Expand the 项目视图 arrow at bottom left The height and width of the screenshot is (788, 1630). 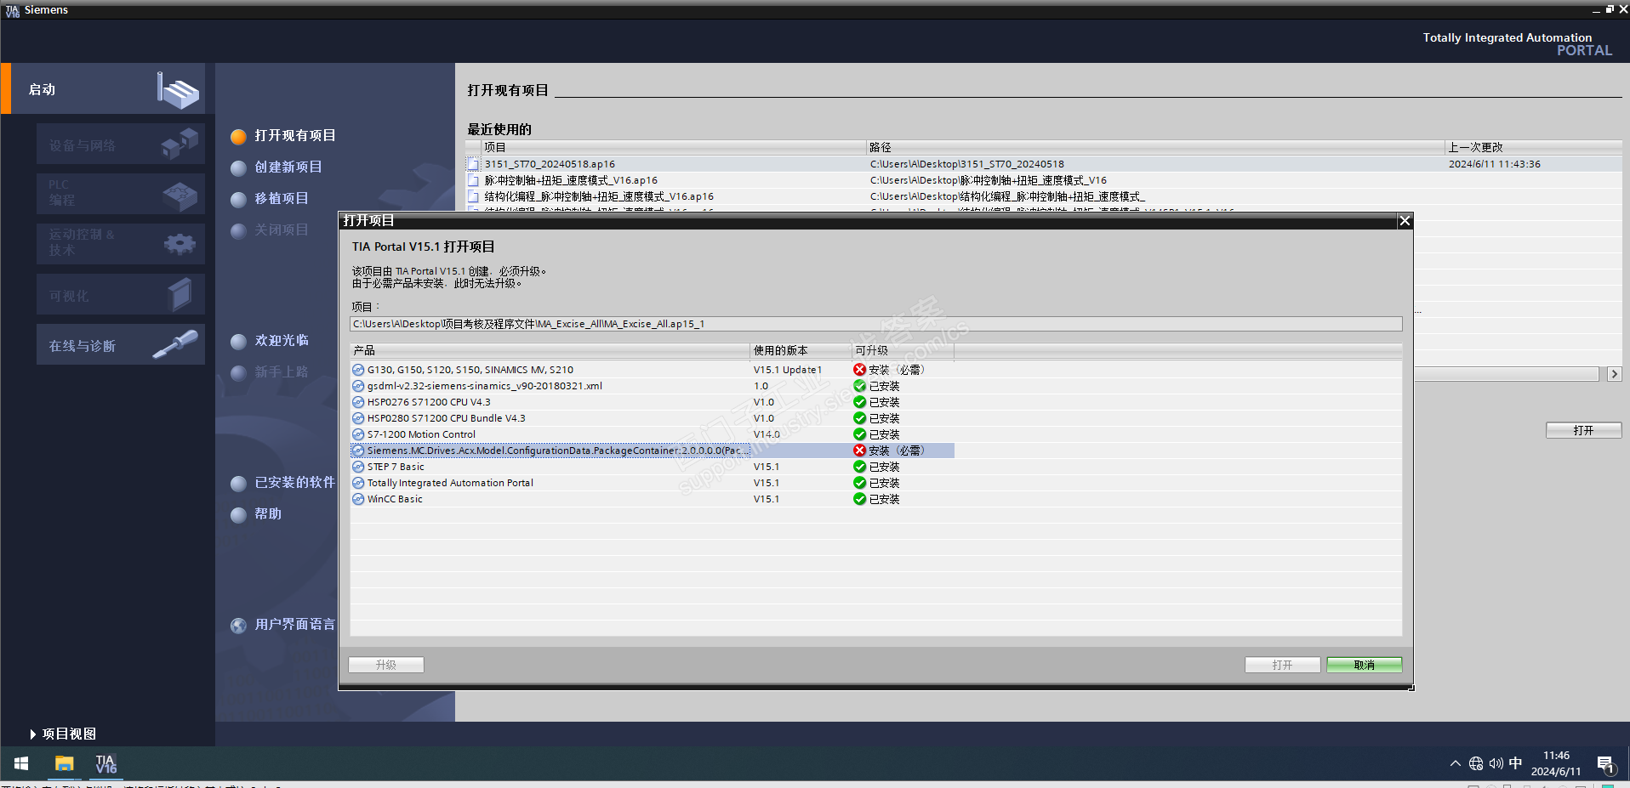coord(32,734)
